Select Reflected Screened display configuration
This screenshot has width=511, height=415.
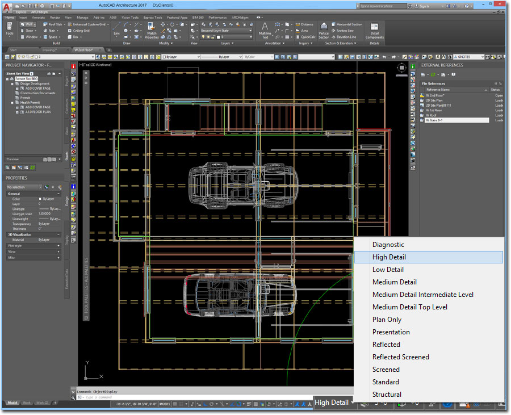(400, 357)
